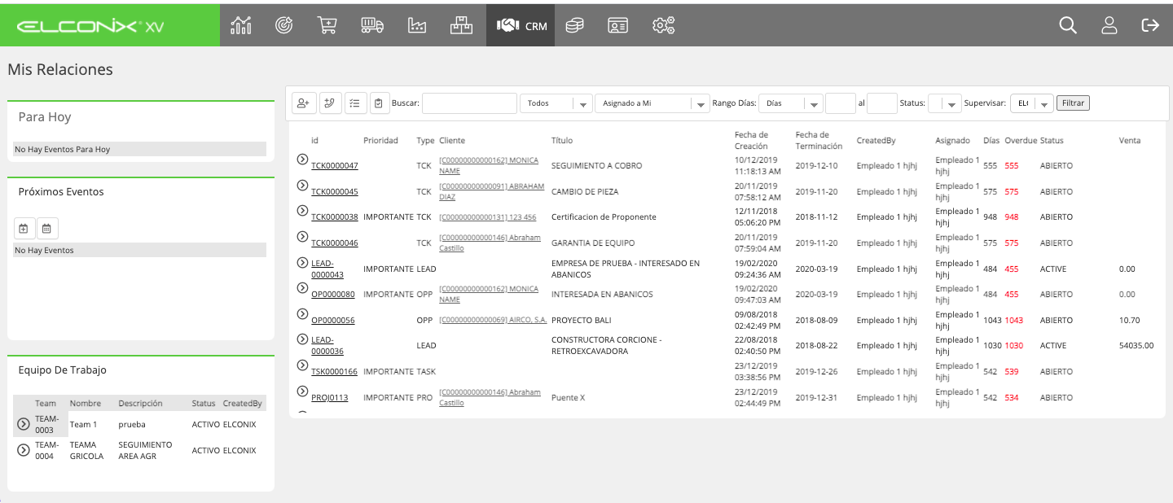The width and height of the screenshot is (1173, 503).
Task: Click the add phone call icon
Action: click(331, 103)
